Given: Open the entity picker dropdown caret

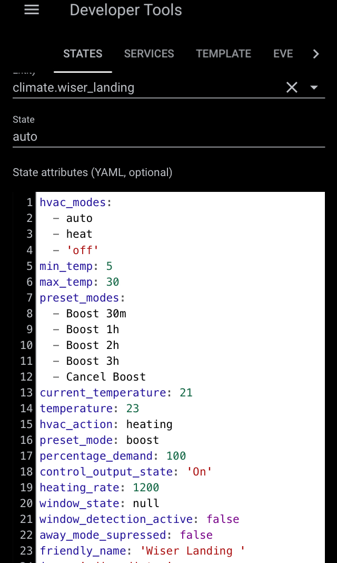Looking at the screenshot, I should tap(314, 88).
